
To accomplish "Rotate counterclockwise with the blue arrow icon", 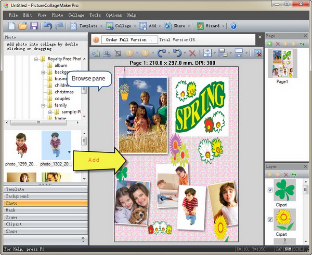I will (177, 53).
